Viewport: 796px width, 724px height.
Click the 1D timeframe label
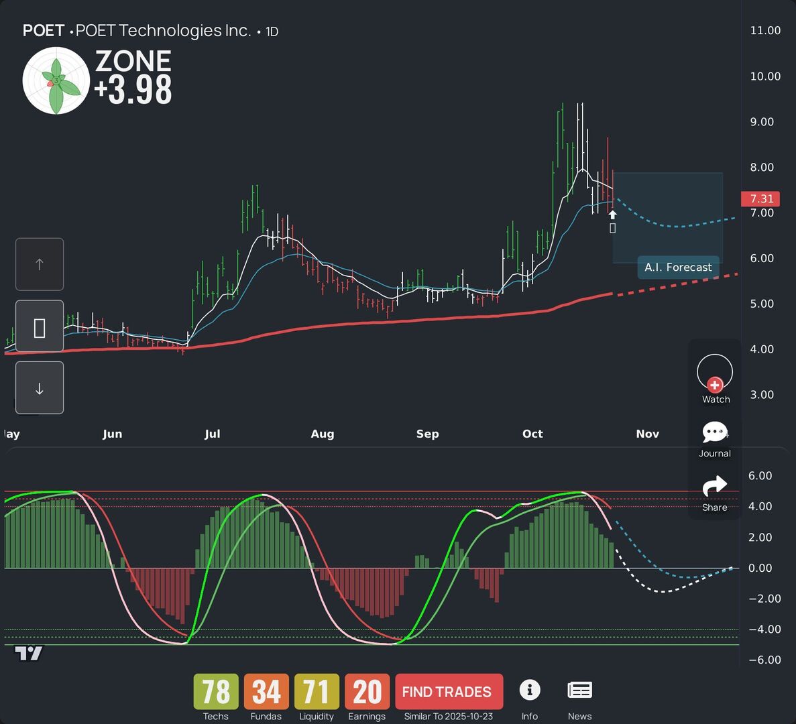(272, 32)
